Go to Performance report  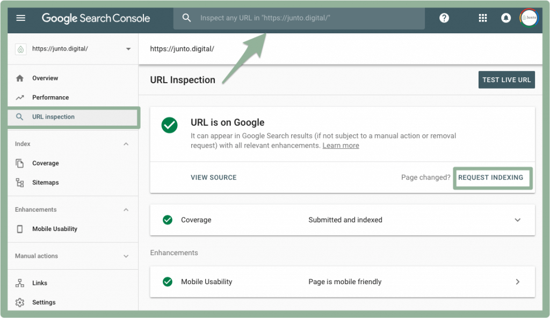point(50,98)
